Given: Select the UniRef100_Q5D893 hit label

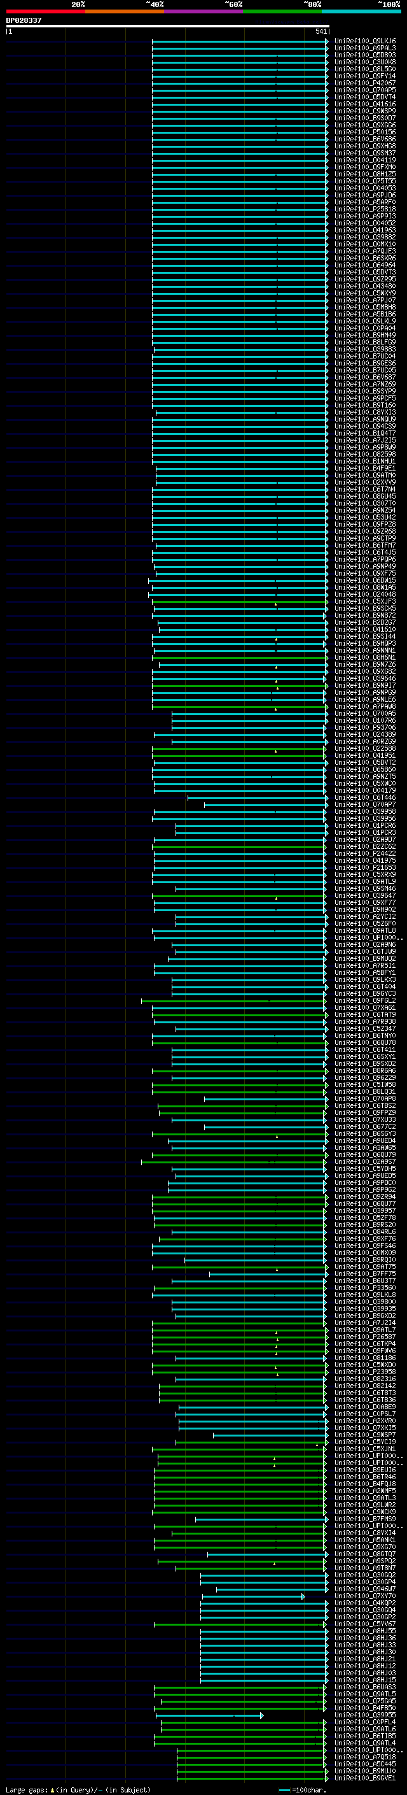Looking at the screenshot, I should (x=365, y=56).
